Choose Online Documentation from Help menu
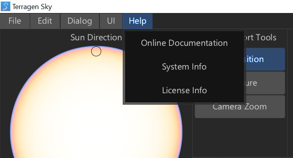Image resolution: width=293 pixels, height=158 pixels. coord(184,43)
